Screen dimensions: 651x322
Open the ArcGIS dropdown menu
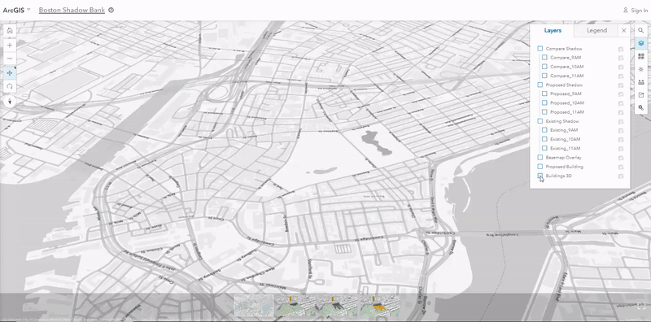pyautogui.click(x=16, y=10)
